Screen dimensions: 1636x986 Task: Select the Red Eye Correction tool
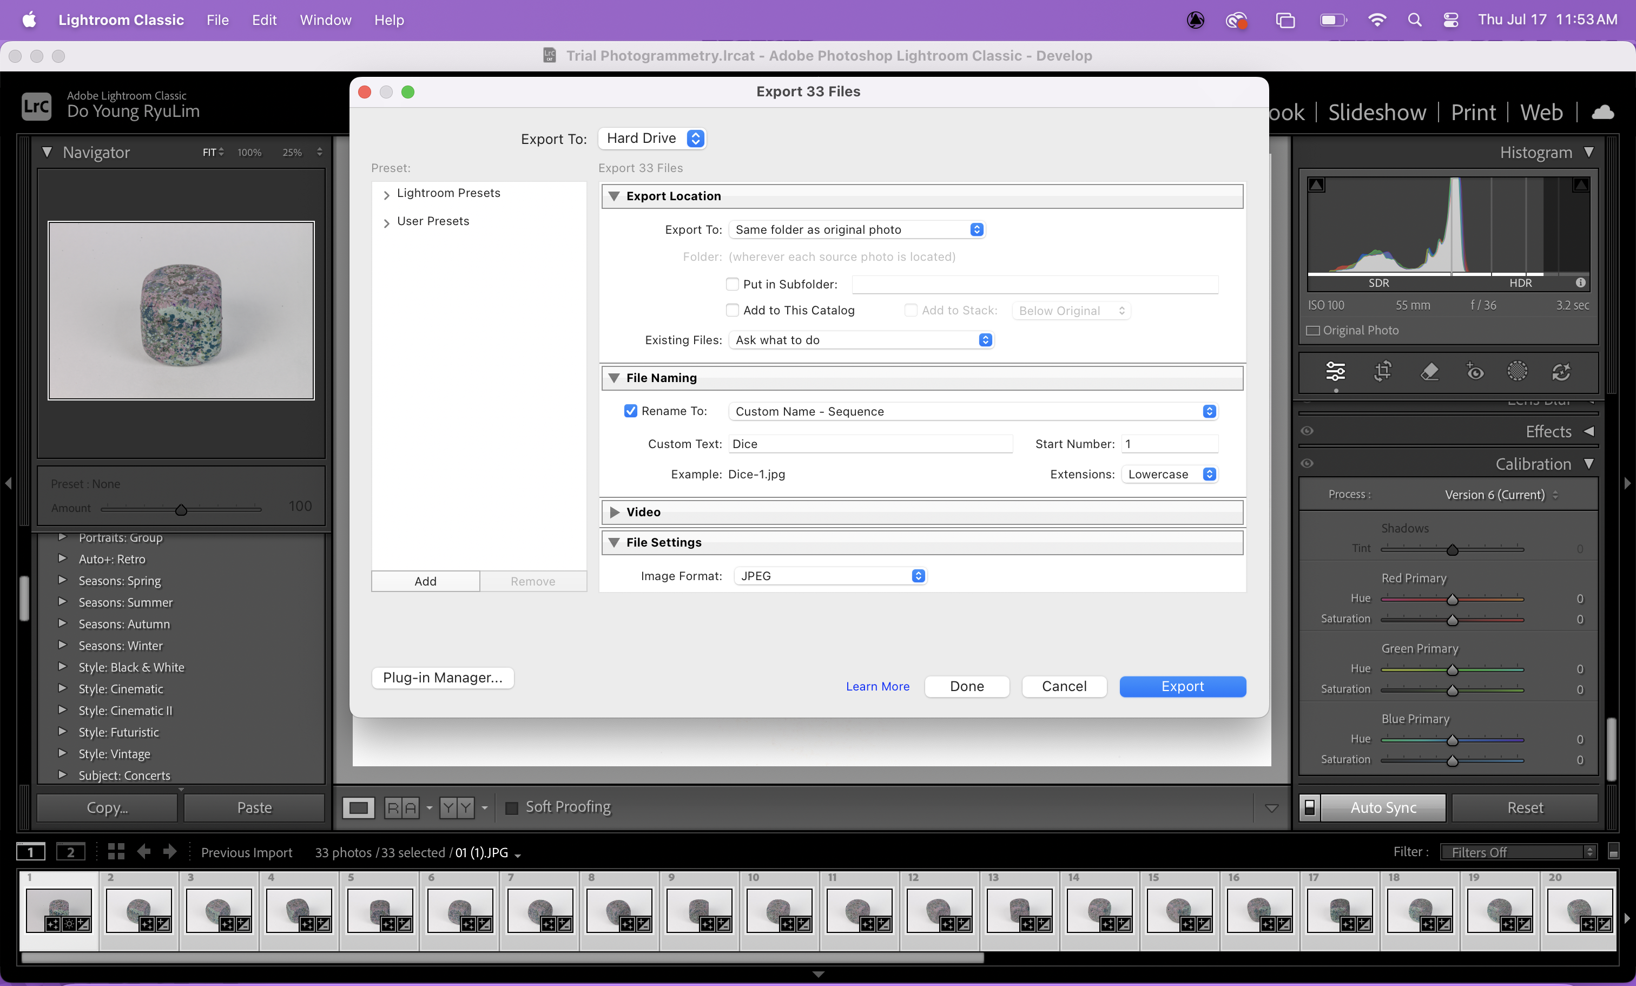coord(1475,372)
